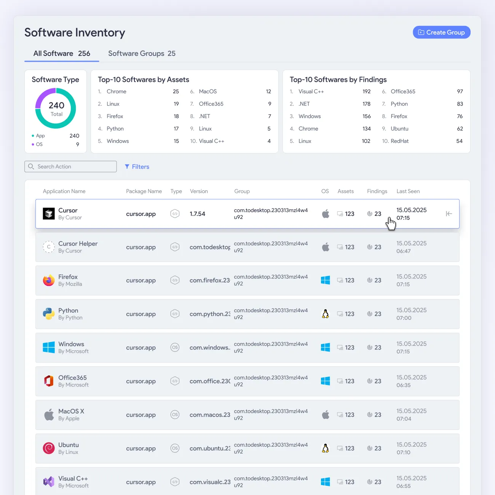Open the Software Groups tab
The image size is (495, 495).
pos(142,53)
